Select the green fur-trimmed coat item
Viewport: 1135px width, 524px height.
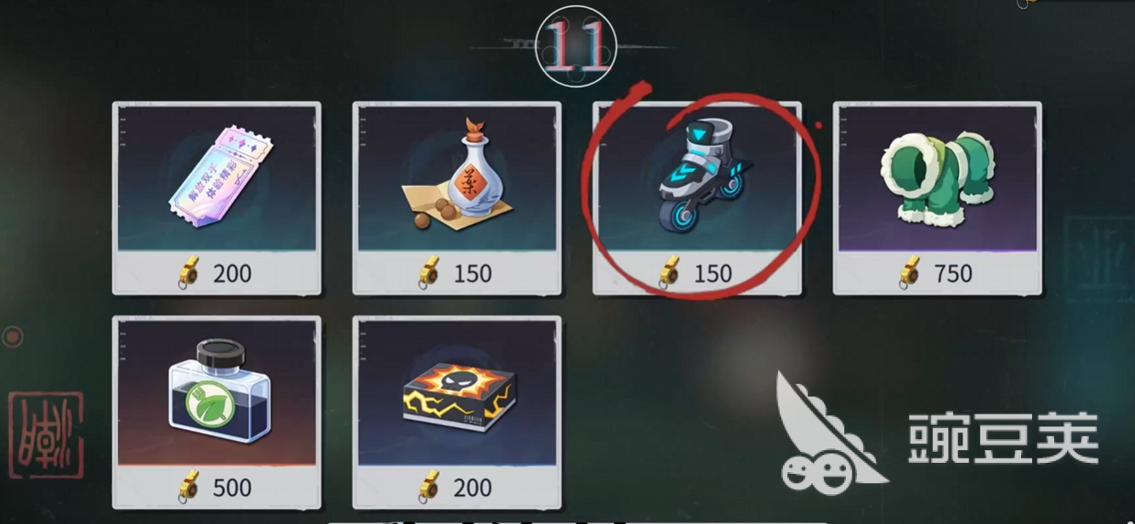(x=937, y=178)
